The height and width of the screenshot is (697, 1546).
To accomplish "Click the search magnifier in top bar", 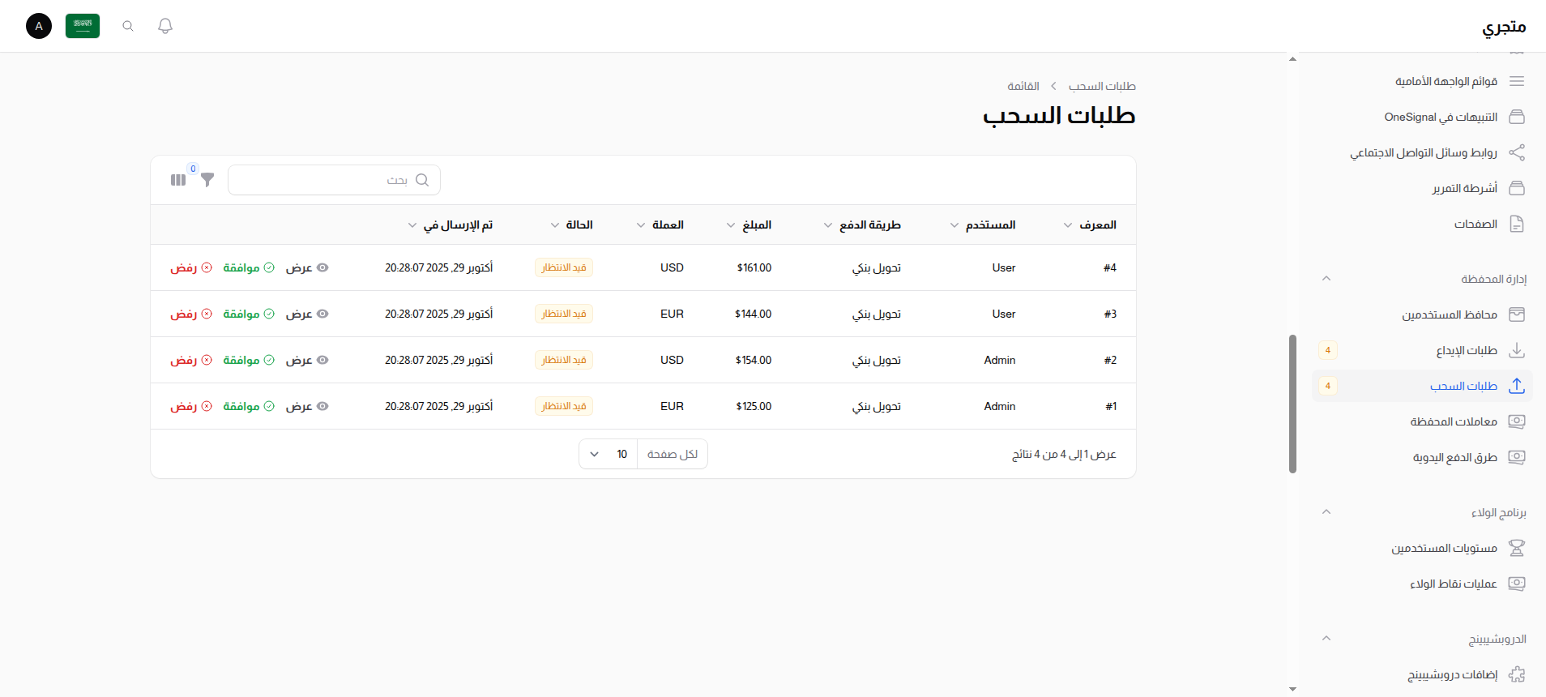I will [128, 26].
